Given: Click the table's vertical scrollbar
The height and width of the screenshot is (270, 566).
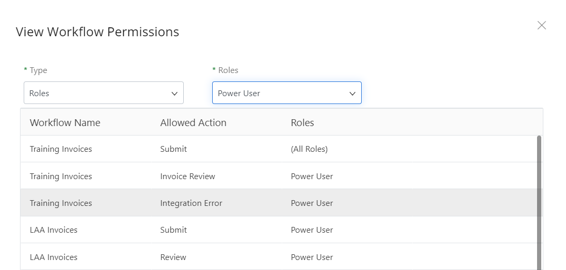Looking at the screenshot, I should tap(539, 200).
